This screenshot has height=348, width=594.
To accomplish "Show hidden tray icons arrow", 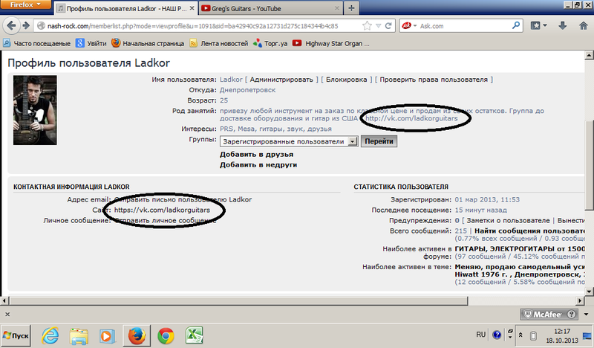I will pos(520,335).
